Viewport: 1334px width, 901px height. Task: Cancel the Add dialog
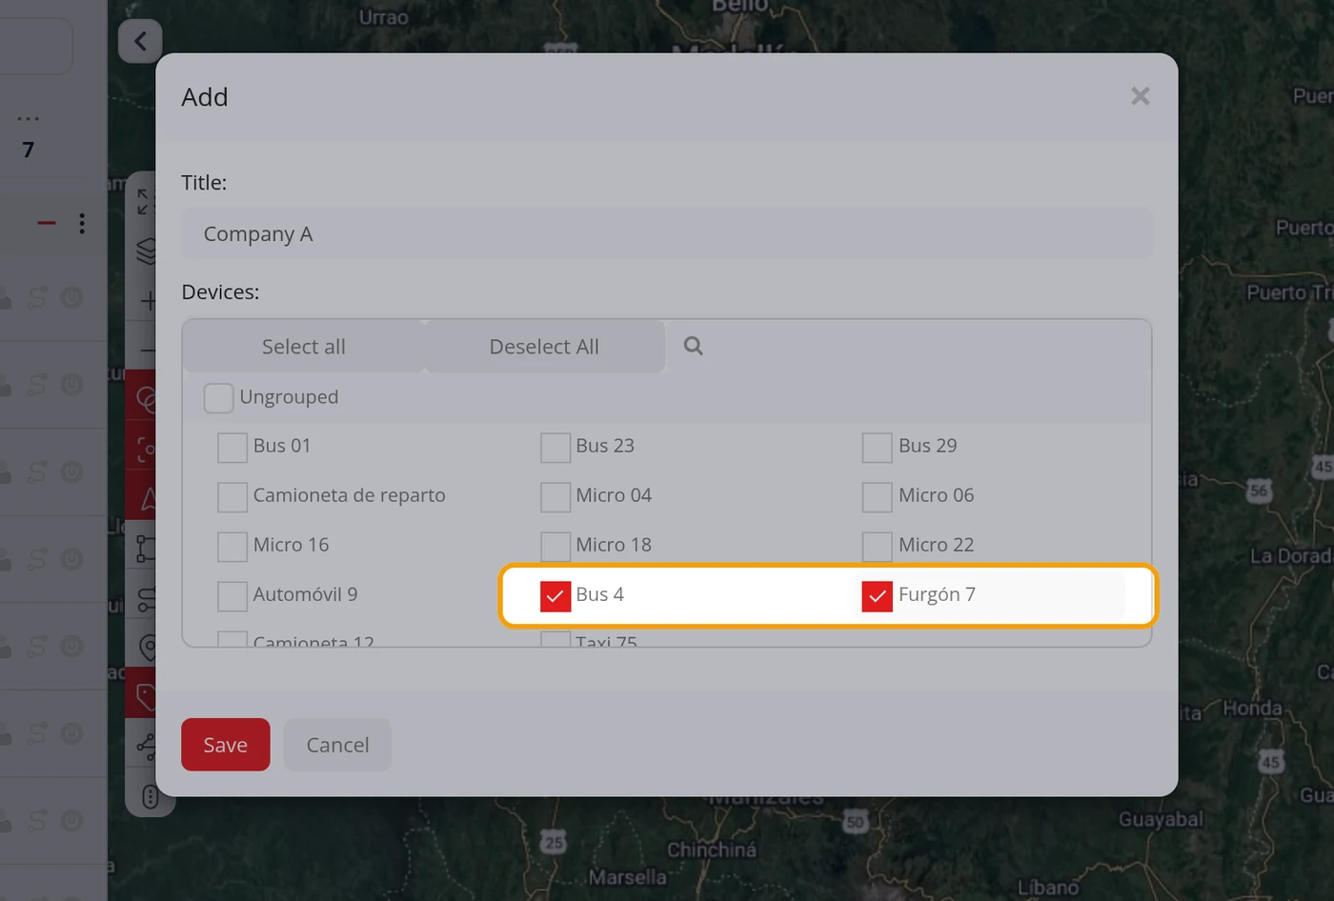[x=337, y=745]
